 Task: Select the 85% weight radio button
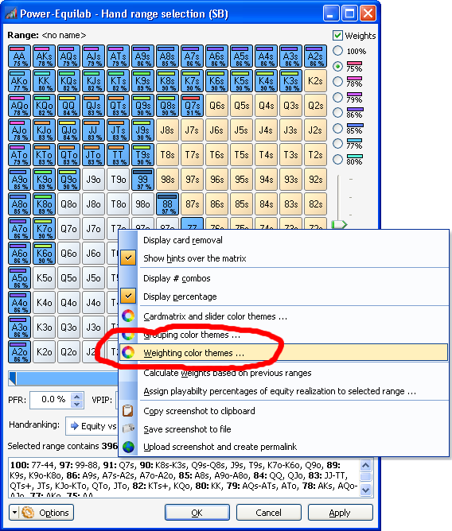(337, 128)
